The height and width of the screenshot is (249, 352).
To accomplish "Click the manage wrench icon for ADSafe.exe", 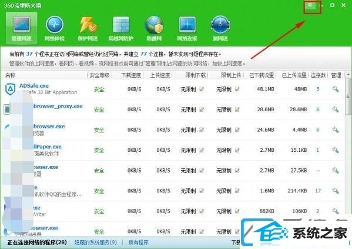I will (x=336, y=89).
